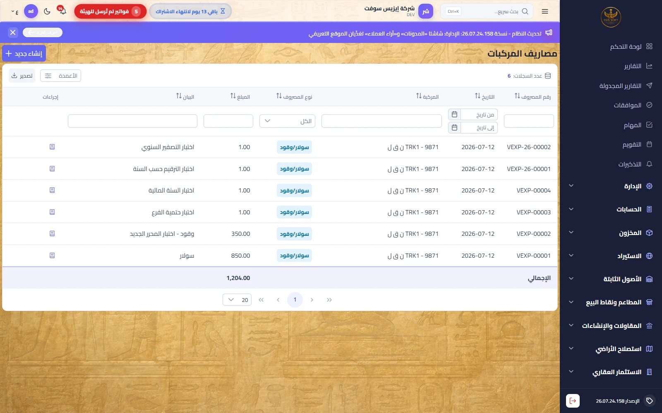Click the 1,204.00 total amount
662x413 pixels.
pyautogui.click(x=238, y=278)
